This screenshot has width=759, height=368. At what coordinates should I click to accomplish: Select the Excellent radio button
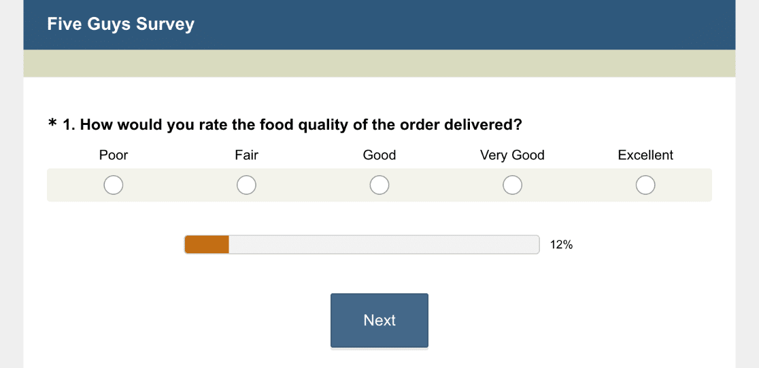coord(645,185)
